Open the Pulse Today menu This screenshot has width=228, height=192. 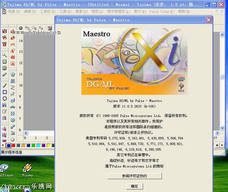[159, 12]
